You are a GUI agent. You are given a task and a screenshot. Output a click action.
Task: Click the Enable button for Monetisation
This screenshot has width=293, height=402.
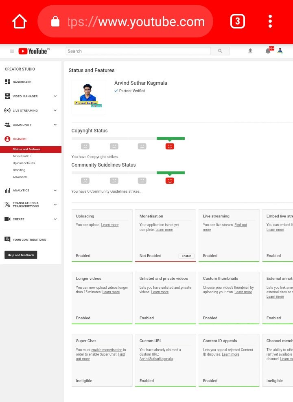(186, 256)
